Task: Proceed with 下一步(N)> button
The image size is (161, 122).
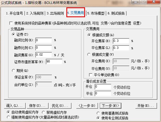Action: [110, 106]
